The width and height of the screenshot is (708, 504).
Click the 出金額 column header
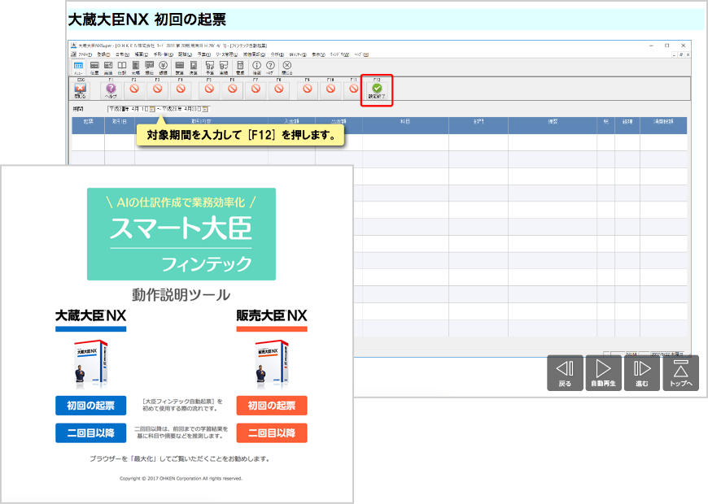[x=339, y=122]
